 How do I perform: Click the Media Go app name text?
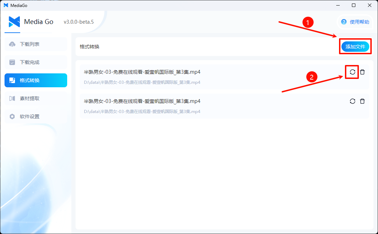(39, 22)
